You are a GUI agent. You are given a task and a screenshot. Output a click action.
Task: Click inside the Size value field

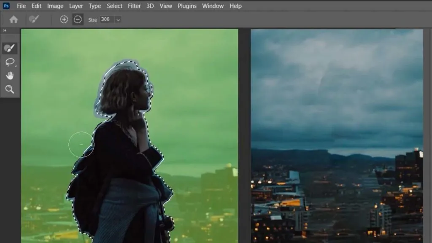[105, 19]
